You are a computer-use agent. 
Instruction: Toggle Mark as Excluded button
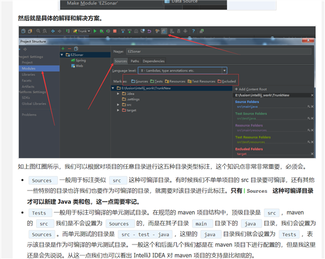point(227,81)
